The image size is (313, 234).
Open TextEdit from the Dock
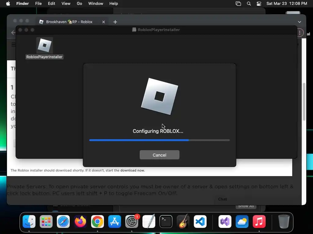(149, 221)
